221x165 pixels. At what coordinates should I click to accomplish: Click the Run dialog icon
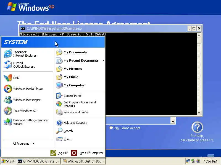pyautogui.click(x=59, y=139)
